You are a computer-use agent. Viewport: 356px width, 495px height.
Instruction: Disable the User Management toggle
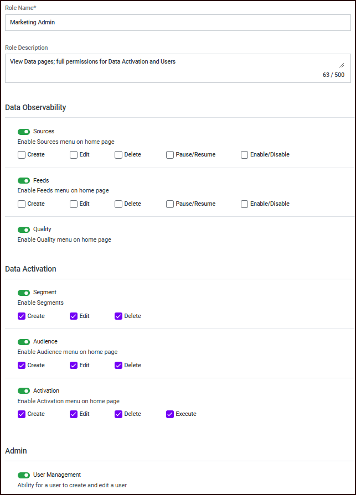coord(24,475)
